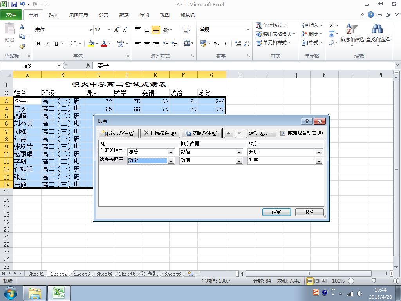Screen dimensions: 401x301
Task: Click the Cut scissors icon
Action: [22, 27]
